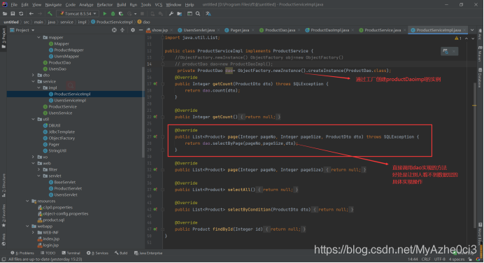This screenshot has height=263, width=484.
Task: Collapse the mapper folder
Action: coord(38,37)
